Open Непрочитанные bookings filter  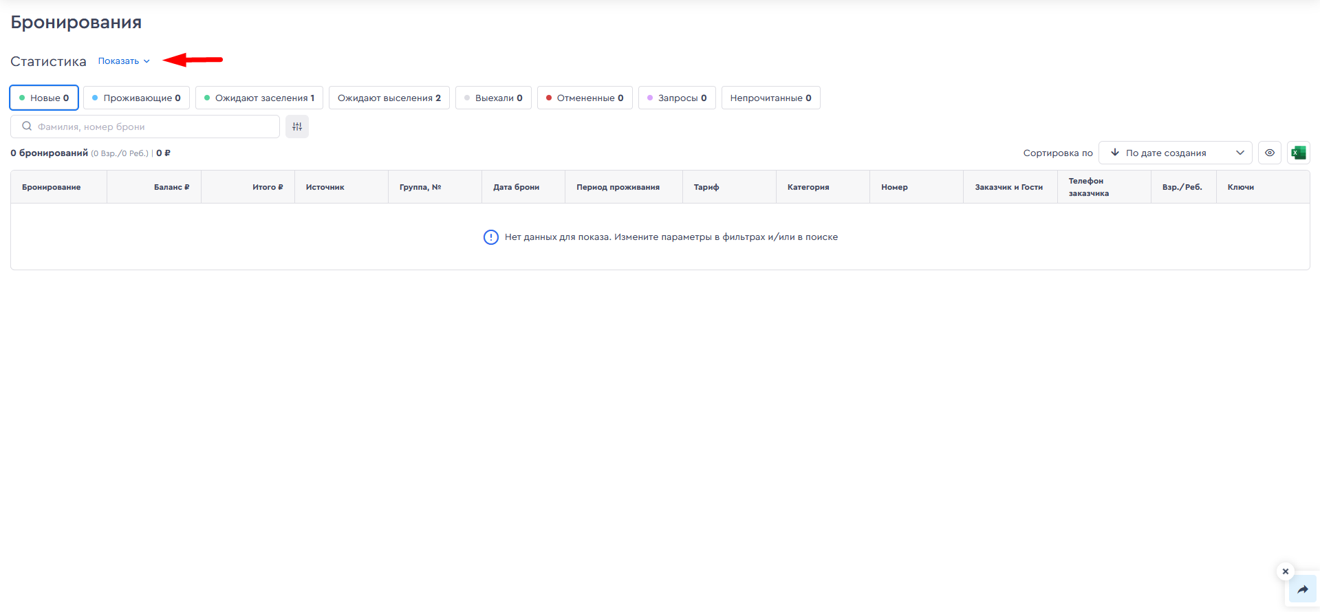(x=770, y=98)
